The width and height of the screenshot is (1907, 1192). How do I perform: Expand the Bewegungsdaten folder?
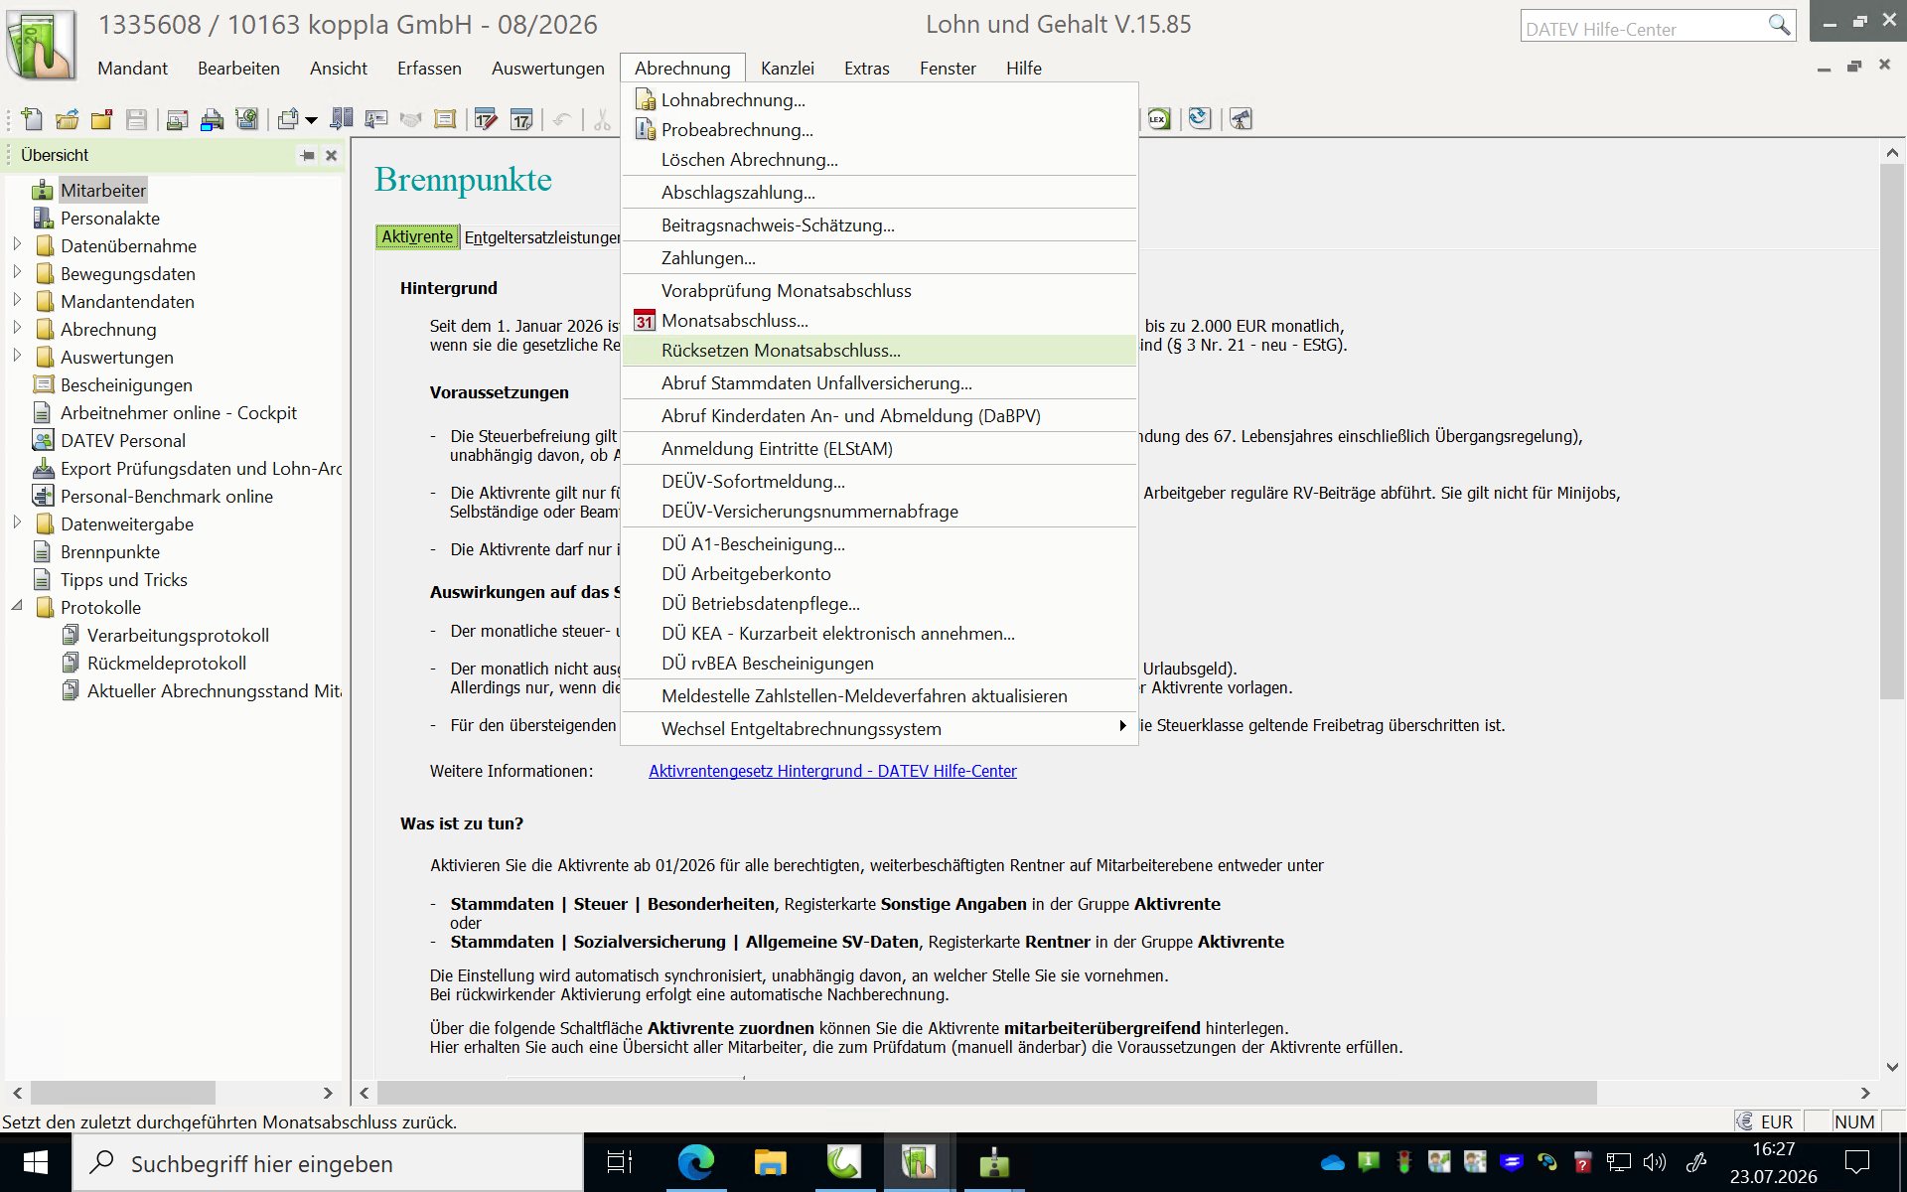(x=17, y=272)
